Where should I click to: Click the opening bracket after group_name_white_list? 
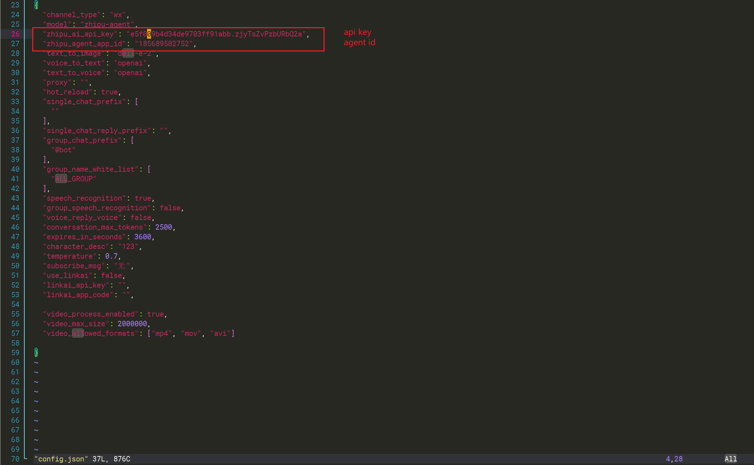point(149,169)
